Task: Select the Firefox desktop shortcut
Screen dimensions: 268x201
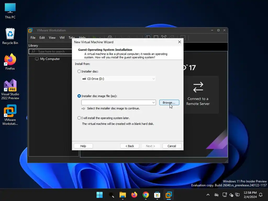Action: [10, 62]
